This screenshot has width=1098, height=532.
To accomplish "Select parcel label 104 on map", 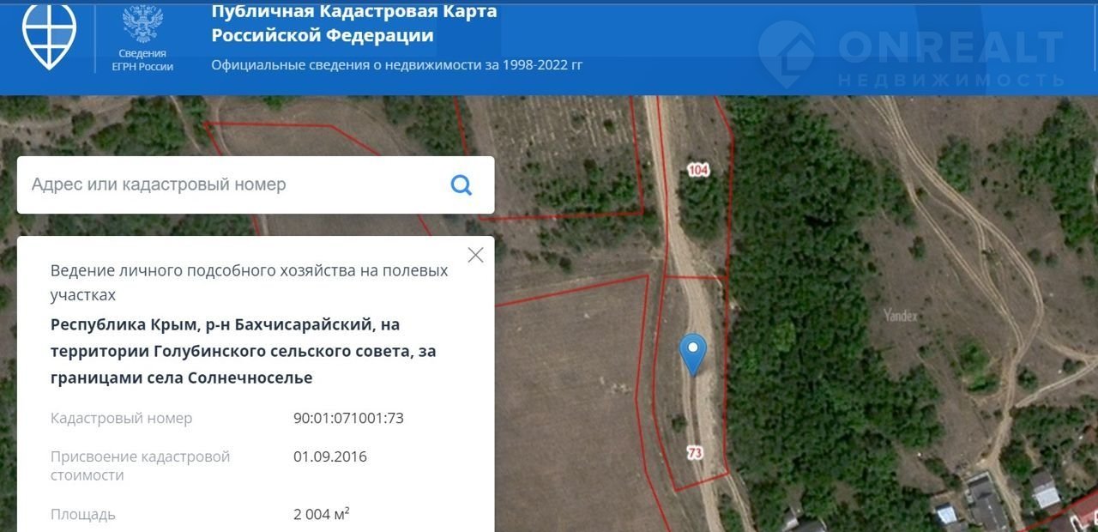I will coord(698,170).
